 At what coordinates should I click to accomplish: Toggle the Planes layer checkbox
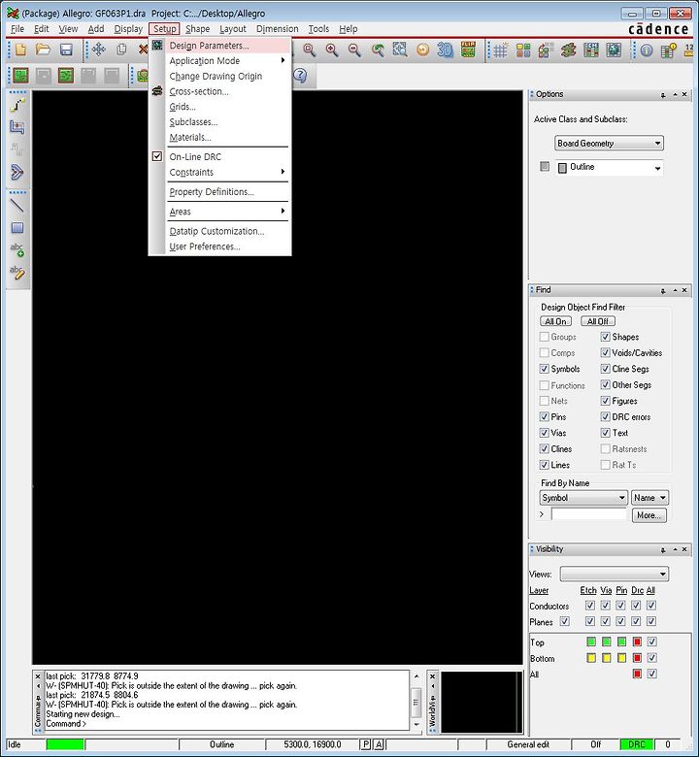coord(564,621)
